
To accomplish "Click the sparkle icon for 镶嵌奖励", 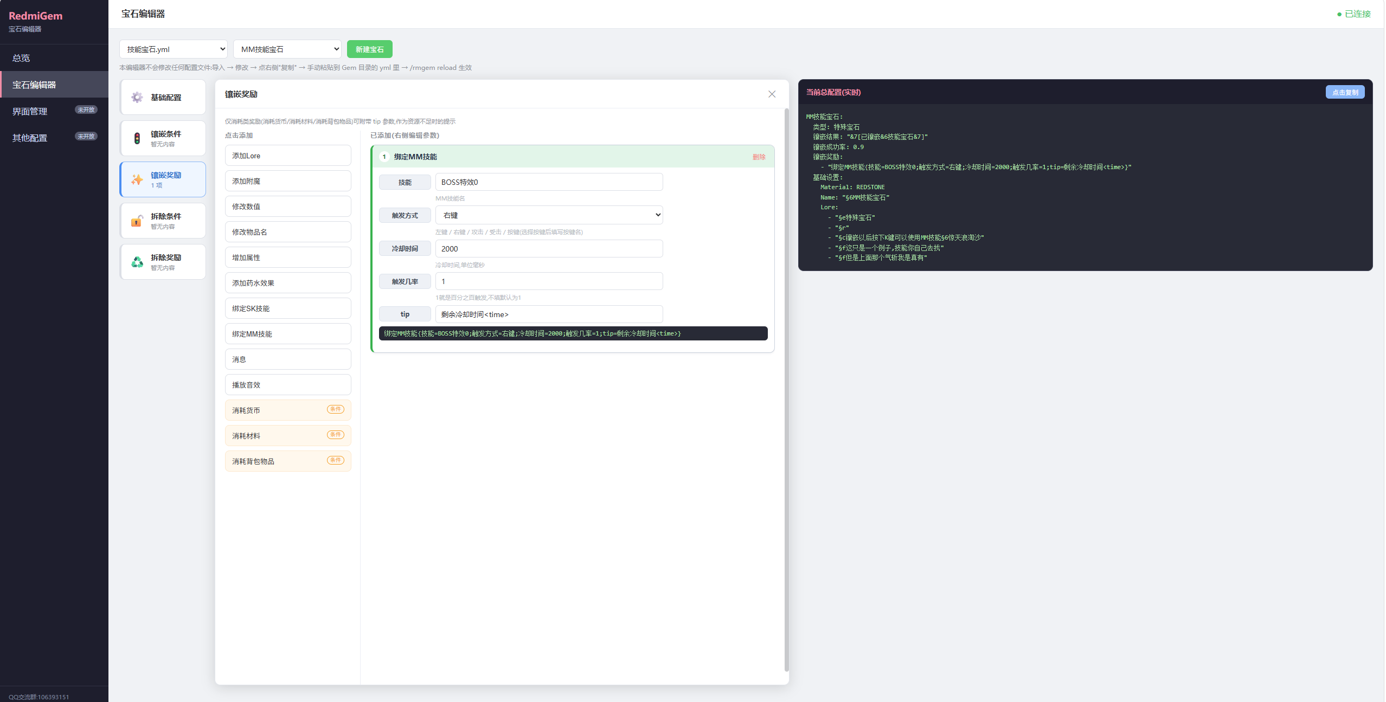I will pos(137,179).
